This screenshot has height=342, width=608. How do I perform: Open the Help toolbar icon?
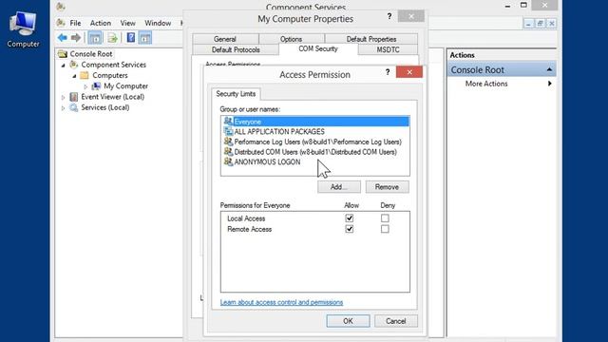click(131, 38)
